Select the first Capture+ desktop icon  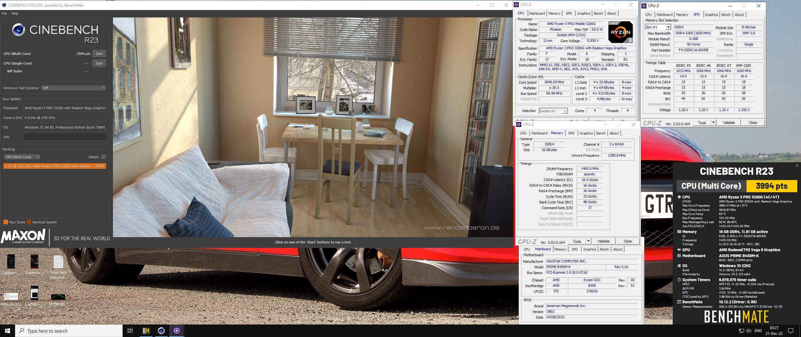11,265
